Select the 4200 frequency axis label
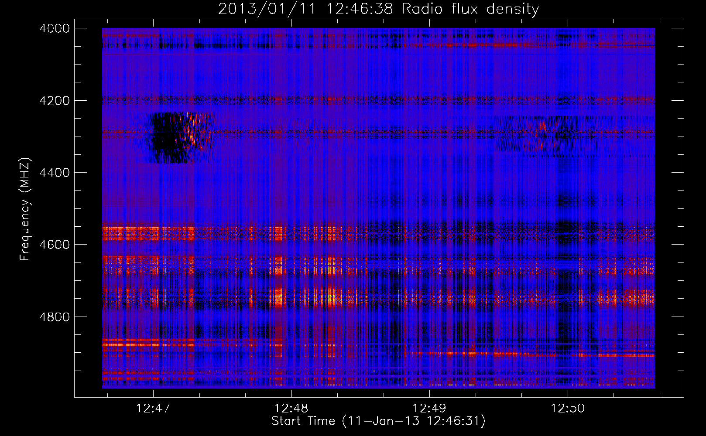 [54, 101]
